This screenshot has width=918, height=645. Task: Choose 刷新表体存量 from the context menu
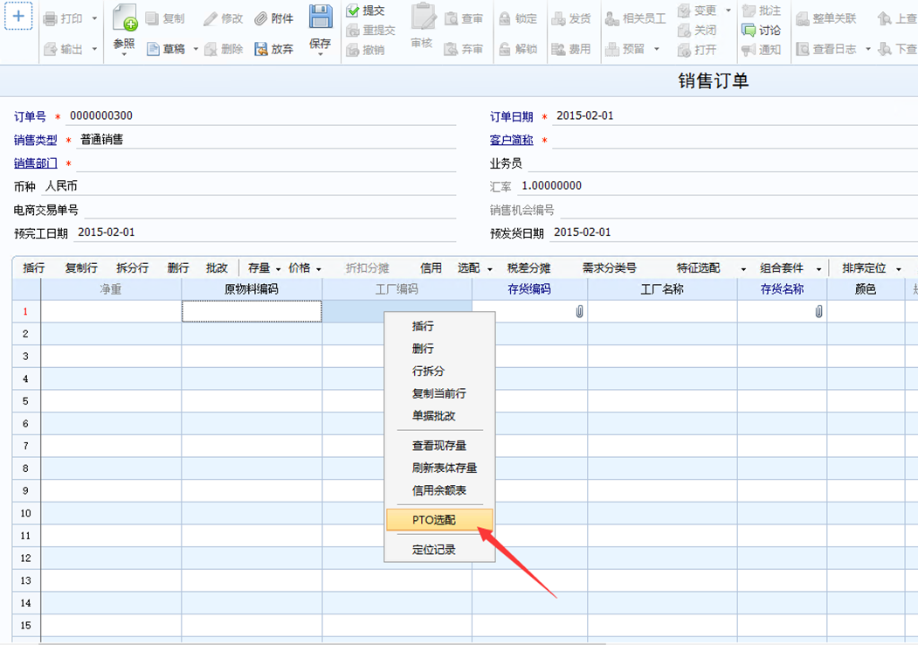point(439,468)
